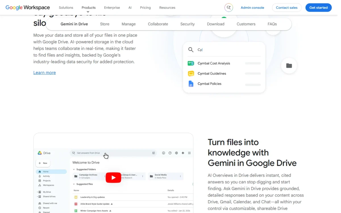Screen dimensions: 341x213
Task: Jump to the Customers section tab
Action: point(246,24)
